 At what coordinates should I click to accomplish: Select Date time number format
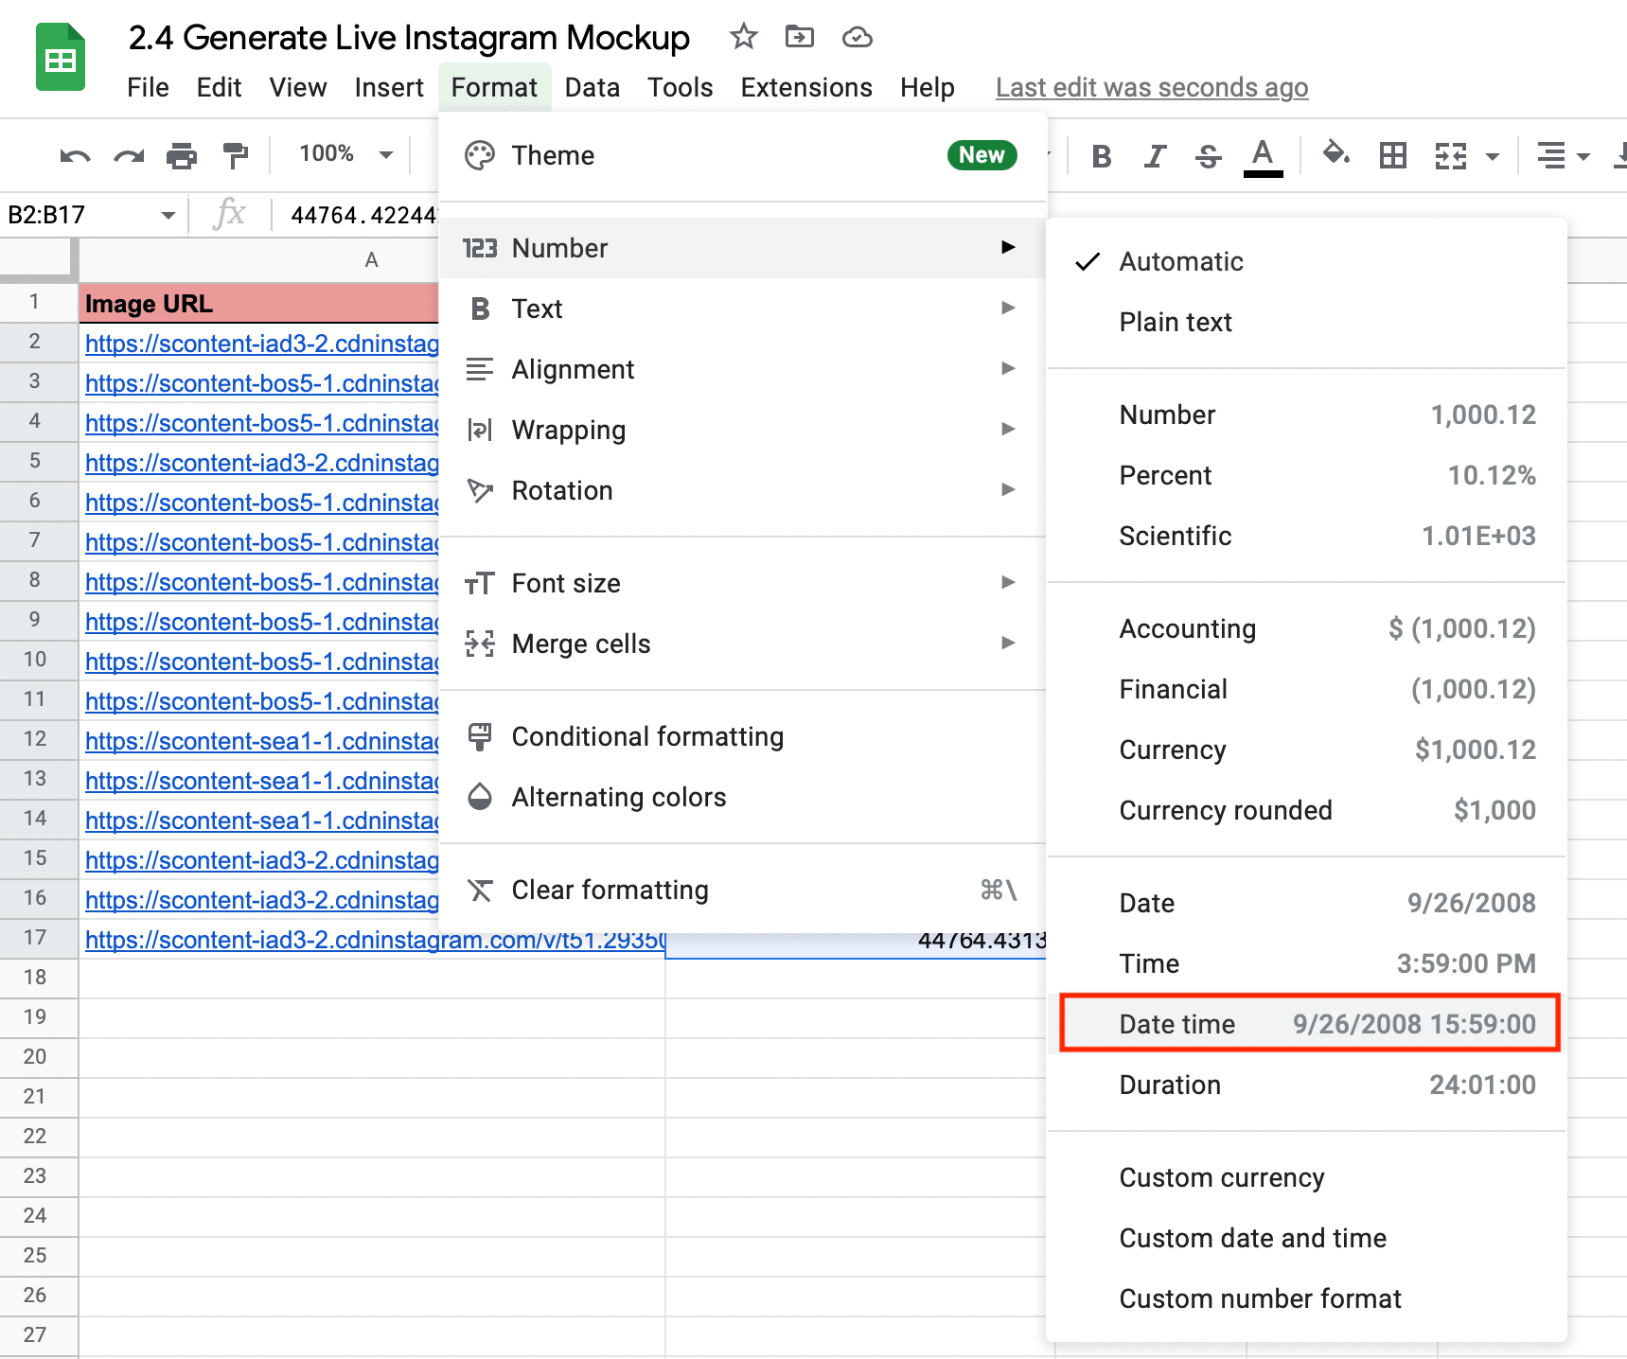[1308, 1023]
